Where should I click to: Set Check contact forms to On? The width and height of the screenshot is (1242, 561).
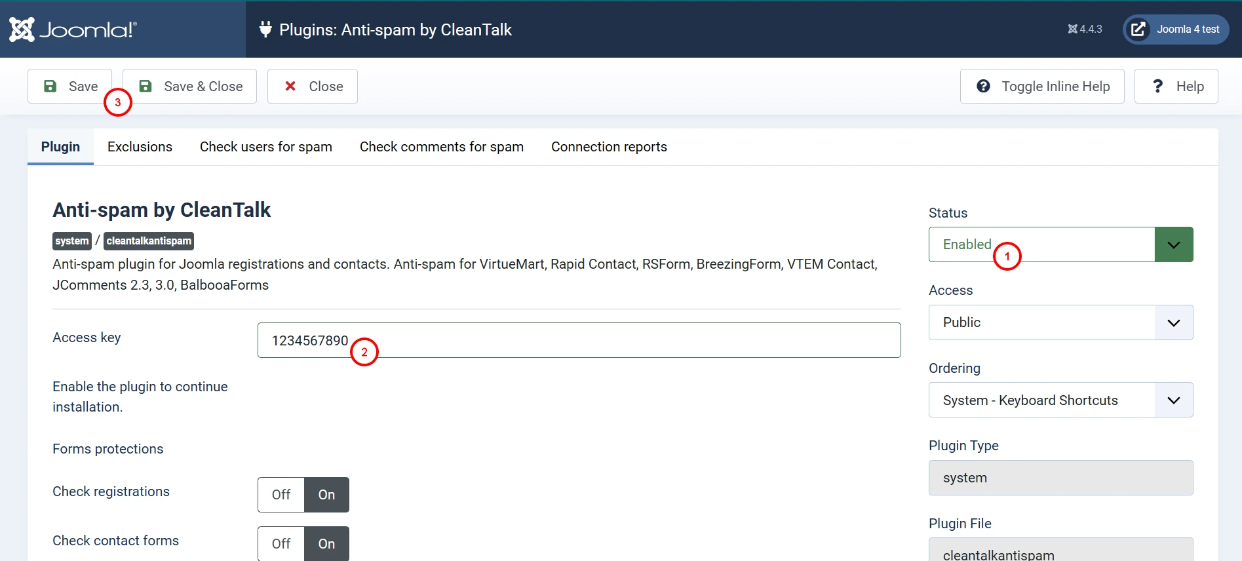tap(326, 544)
